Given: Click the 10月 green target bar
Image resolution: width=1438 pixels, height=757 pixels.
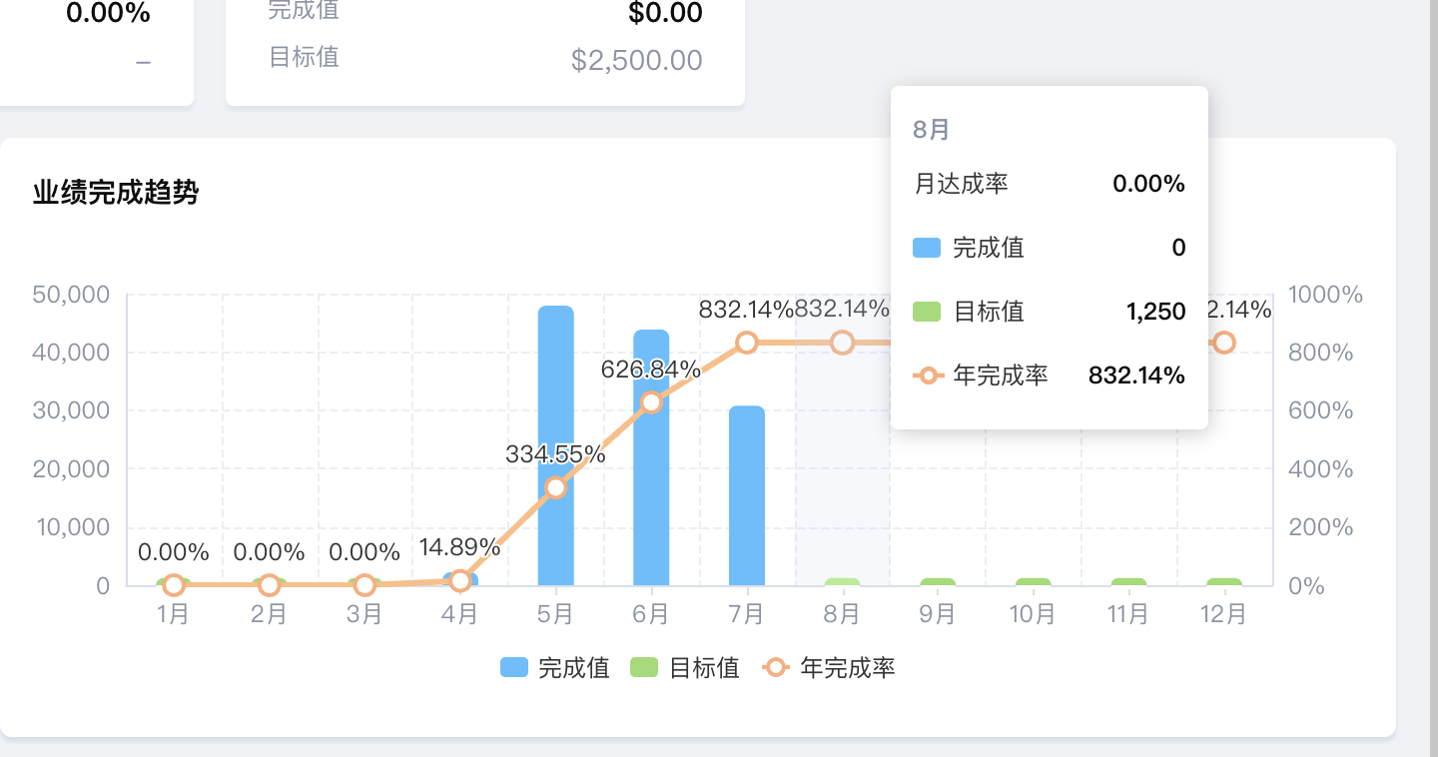Looking at the screenshot, I should pyautogui.click(x=1034, y=581).
